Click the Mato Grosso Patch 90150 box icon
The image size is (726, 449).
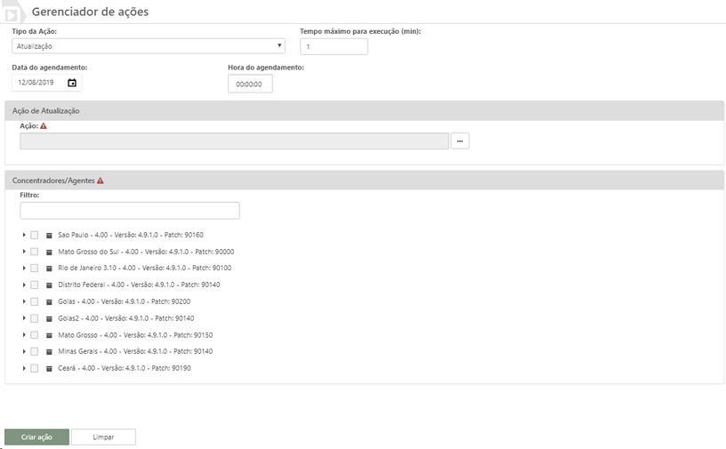click(49, 335)
